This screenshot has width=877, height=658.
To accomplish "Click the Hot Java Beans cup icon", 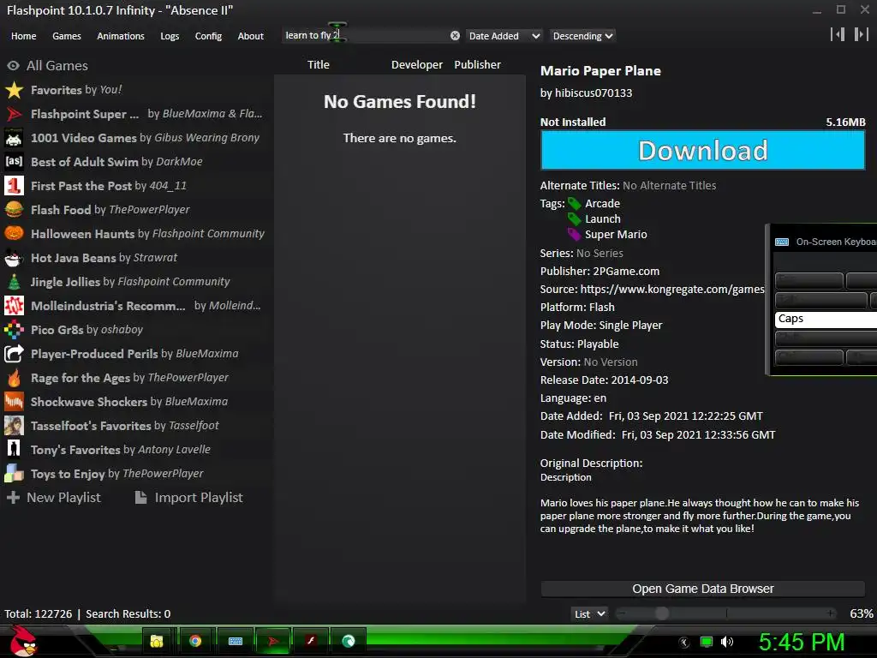I will click(14, 258).
